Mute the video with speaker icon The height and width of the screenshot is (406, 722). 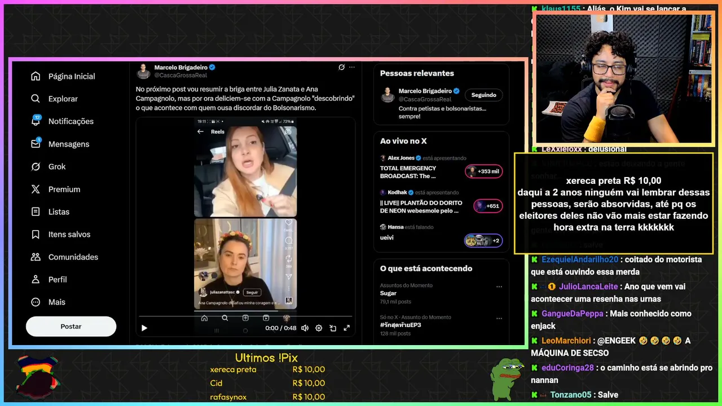click(x=305, y=328)
